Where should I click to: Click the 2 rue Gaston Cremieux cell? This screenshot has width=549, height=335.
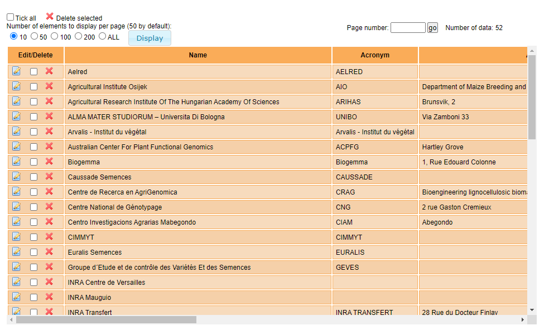(x=473, y=207)
